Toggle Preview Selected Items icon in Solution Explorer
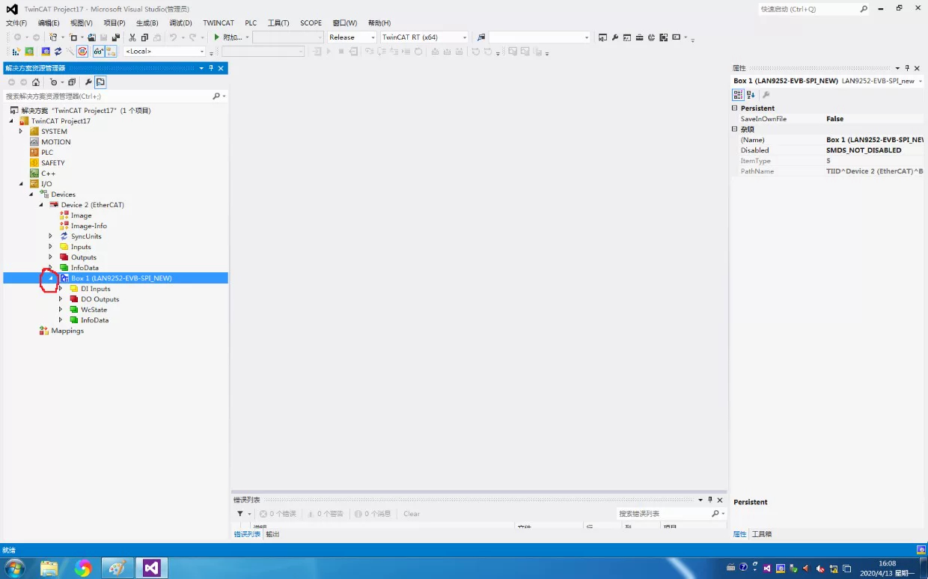This screenshot has height=579, width=928. click(100, 82)
